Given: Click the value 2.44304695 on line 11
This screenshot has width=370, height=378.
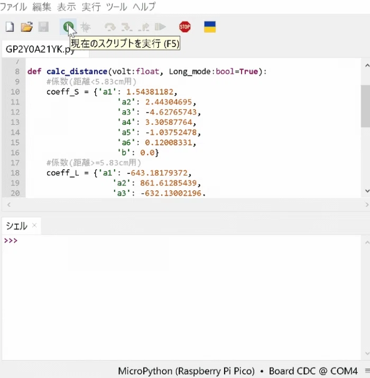Looking at the screenshot, I should click(169, 102).
